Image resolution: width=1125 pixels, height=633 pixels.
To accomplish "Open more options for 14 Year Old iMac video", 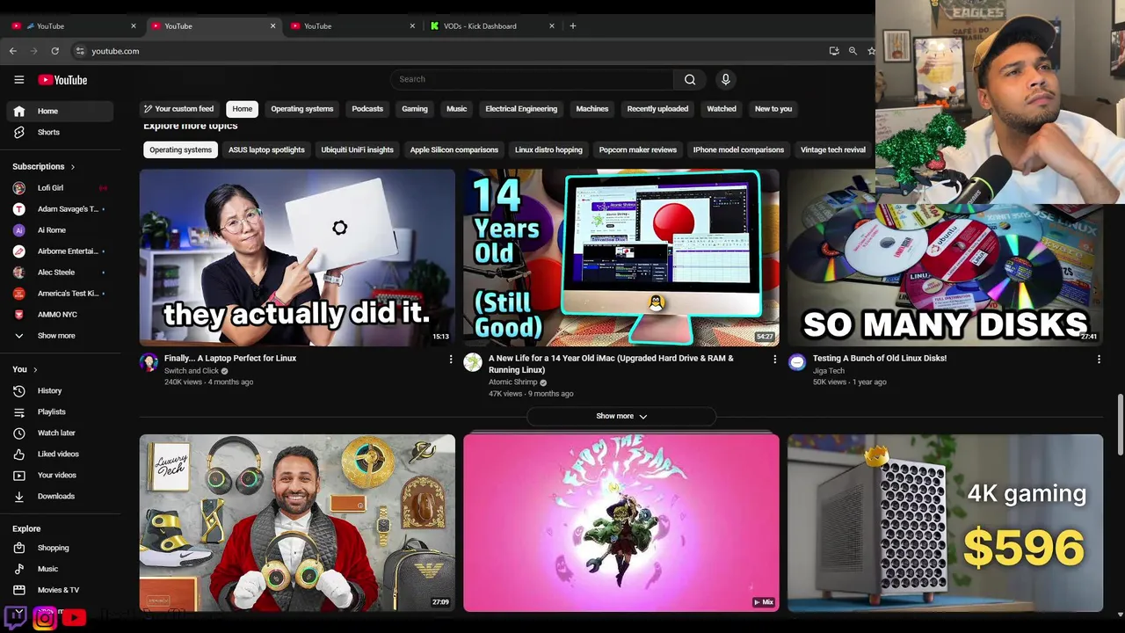I will tap(774, 359).
